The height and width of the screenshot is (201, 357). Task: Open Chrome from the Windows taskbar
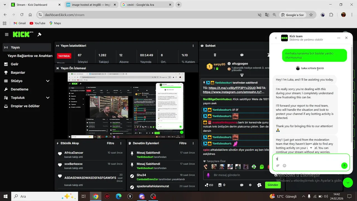pos(96,196)
